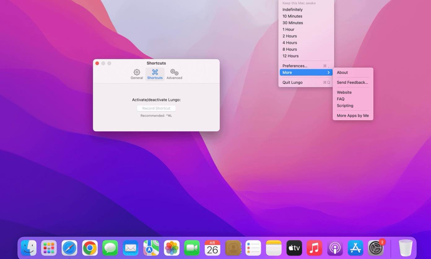The width and height of the screenshot is (431, 259).
Task: Launch Safari from the Dock
Action: [x=69, y=248]
